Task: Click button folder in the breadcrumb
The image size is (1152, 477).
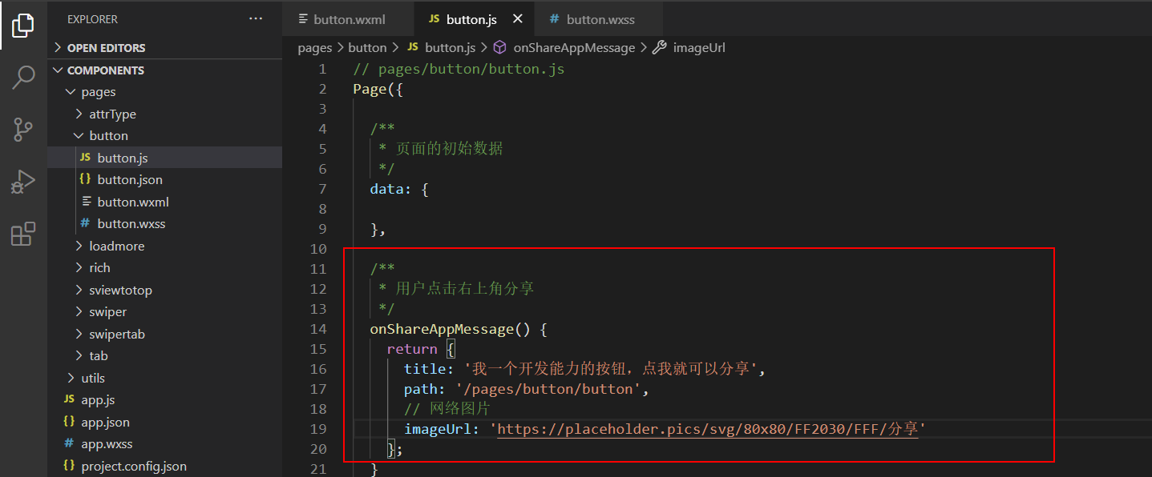Action: click(367, 48)
